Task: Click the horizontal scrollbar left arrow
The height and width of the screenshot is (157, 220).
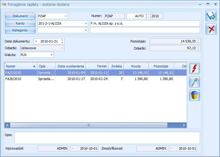Action: (7, 125)
